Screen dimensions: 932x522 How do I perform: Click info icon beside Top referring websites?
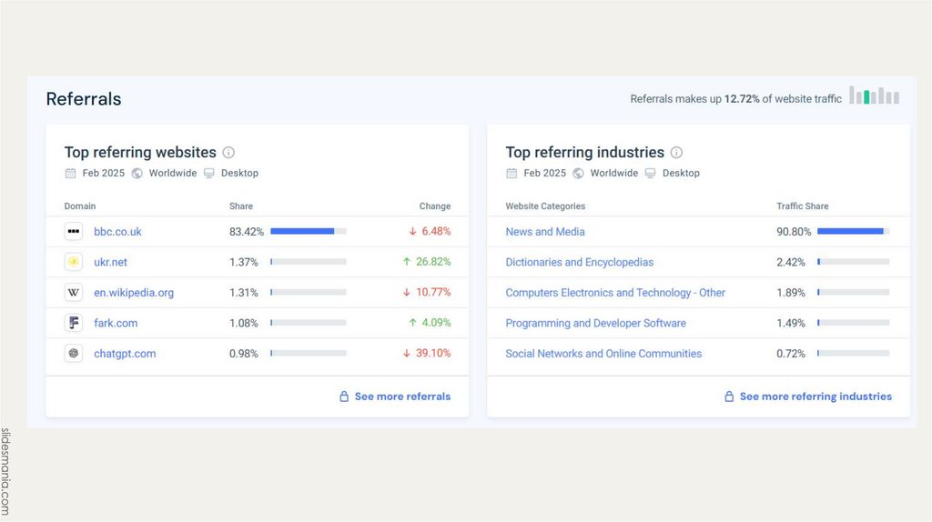[229, 153]
